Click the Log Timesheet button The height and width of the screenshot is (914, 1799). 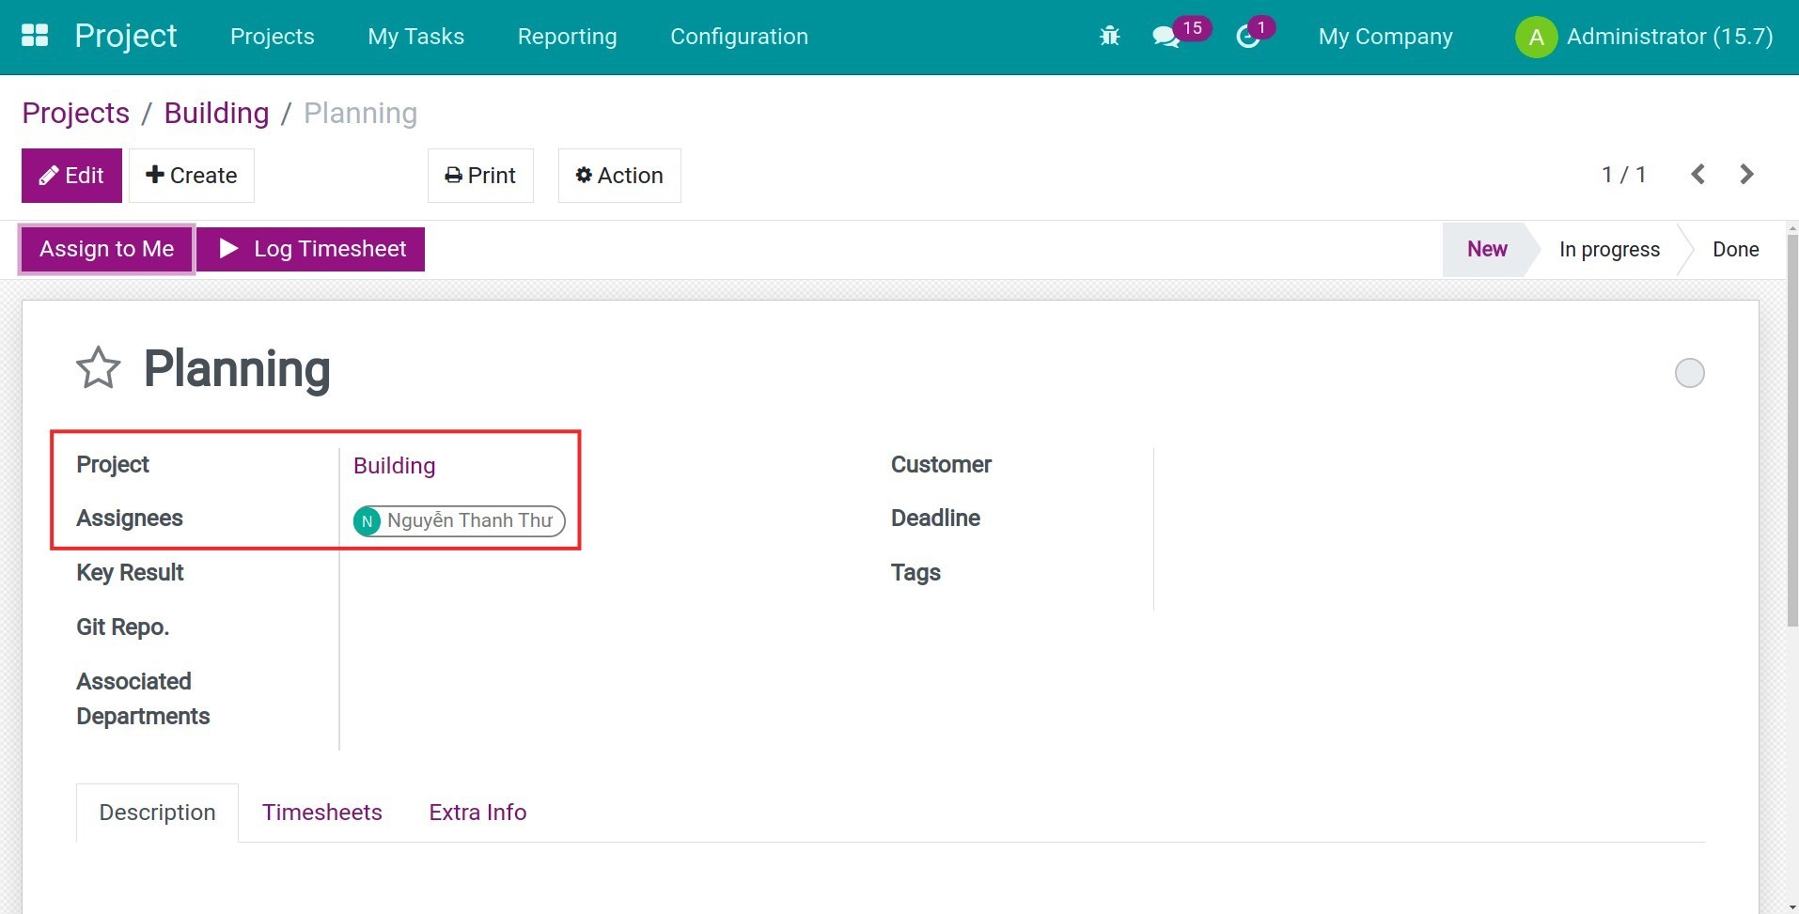click(311, 249)
